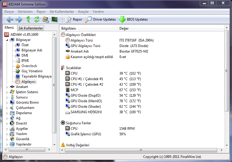Select Güç Yönetimi in the tree
Viewport: 232px width, 162px height.
(x=32, y=71)
